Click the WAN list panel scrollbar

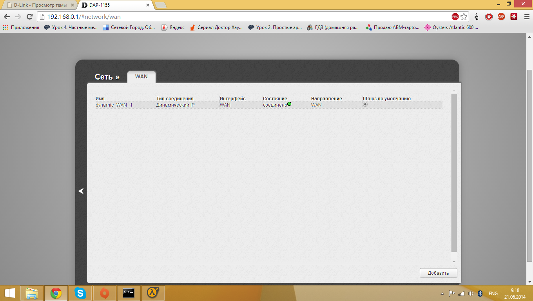454,172
